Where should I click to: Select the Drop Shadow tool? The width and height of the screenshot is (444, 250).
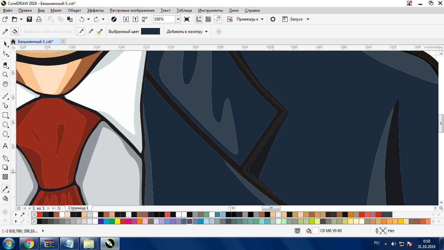click(5, 167)
